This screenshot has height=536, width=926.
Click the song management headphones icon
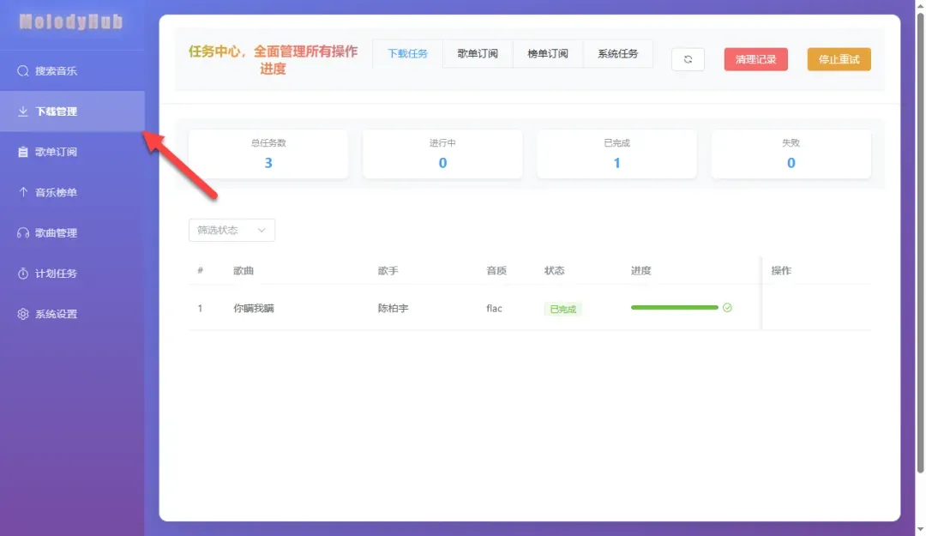(x=23, y=233)
